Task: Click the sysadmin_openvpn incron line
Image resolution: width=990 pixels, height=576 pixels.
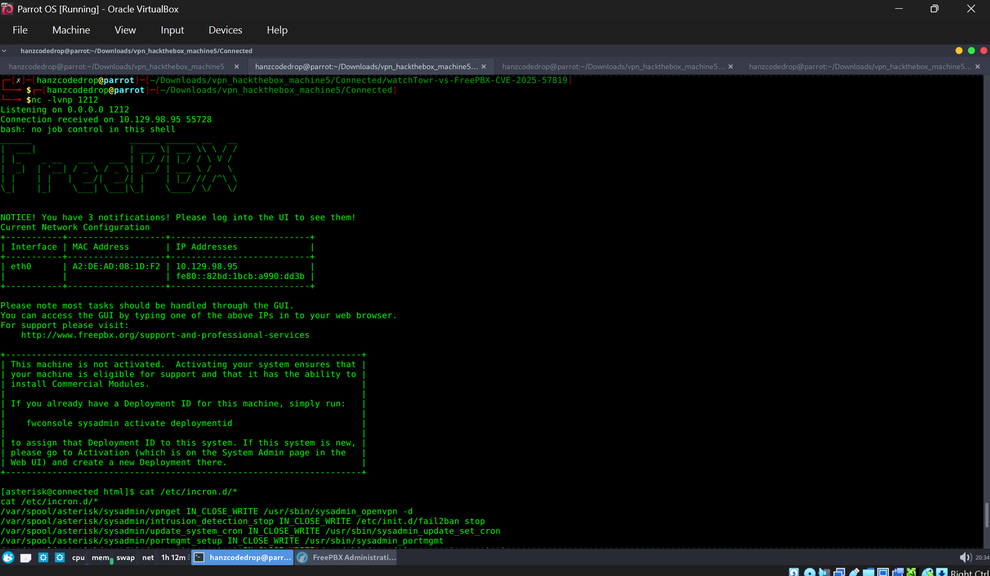Action: [207, 511]
